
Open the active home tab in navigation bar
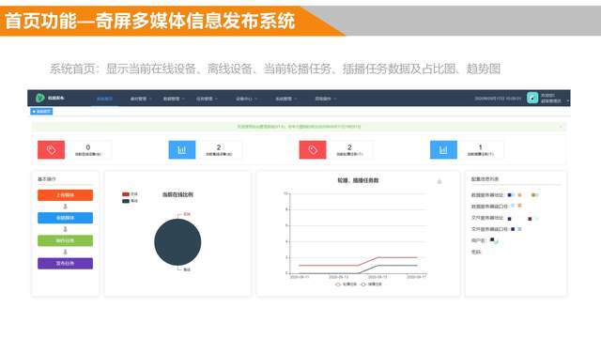pos(104,99)
